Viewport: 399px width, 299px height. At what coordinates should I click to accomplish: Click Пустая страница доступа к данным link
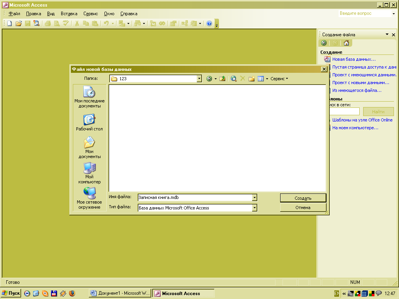[364, 67]
